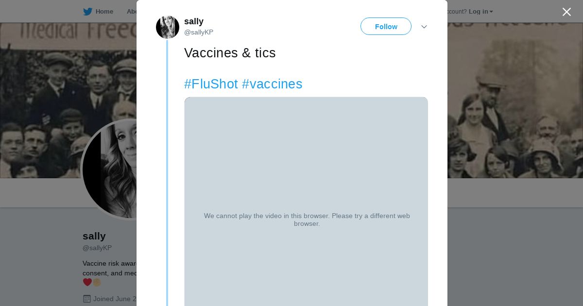Click the profile name sally below avatar
This screenshot has height=306, width=583.
94,236
